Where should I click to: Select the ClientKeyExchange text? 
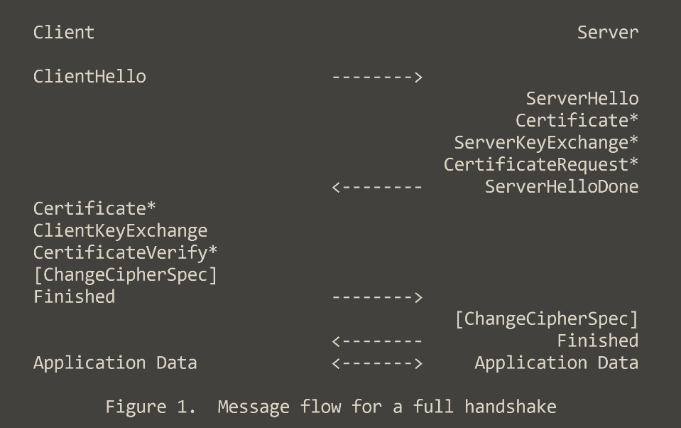(x=120, y=231)
